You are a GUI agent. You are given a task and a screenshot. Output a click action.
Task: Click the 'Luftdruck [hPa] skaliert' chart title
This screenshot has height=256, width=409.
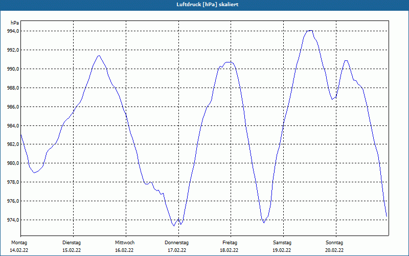click(x=208, y=5)
